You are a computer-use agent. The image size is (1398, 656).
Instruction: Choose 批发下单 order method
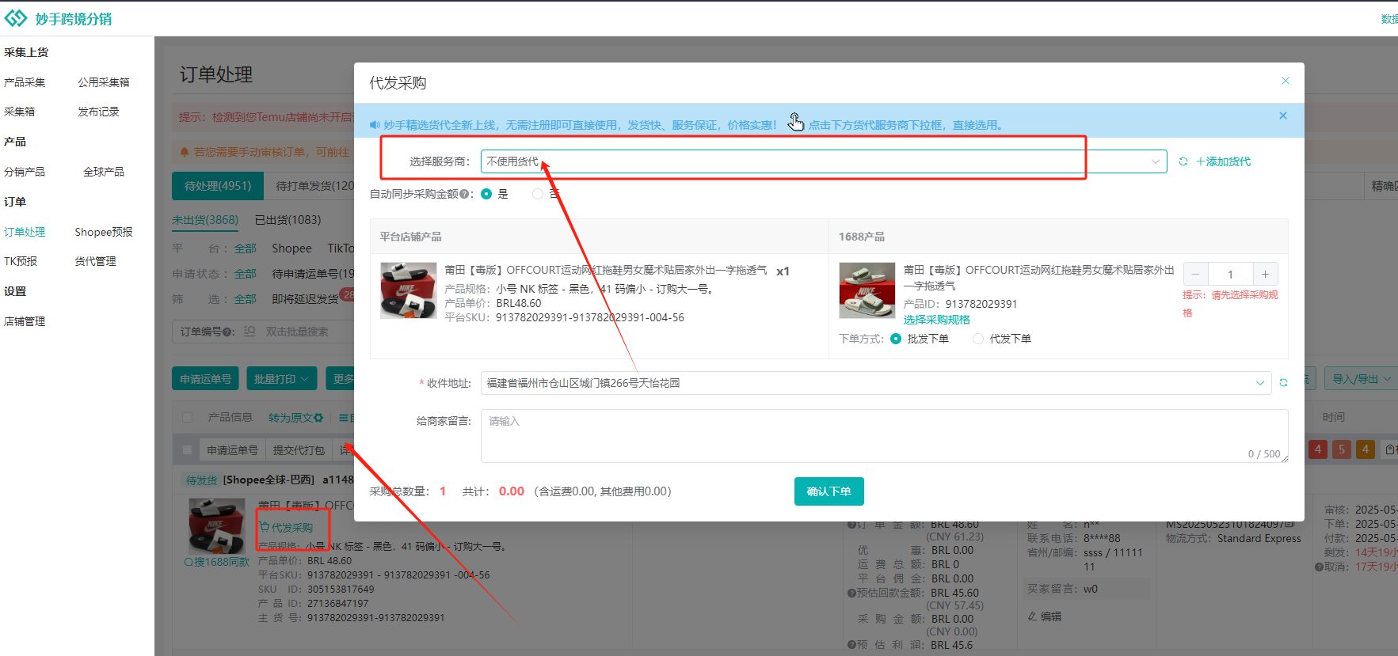[896, 339]
